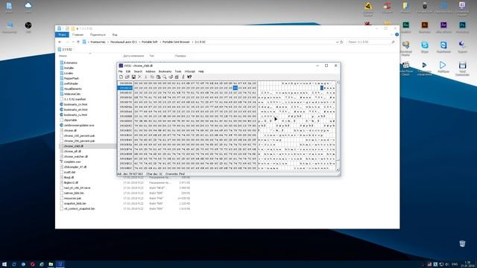Open Help menu in XVI32

coord(201,71)
